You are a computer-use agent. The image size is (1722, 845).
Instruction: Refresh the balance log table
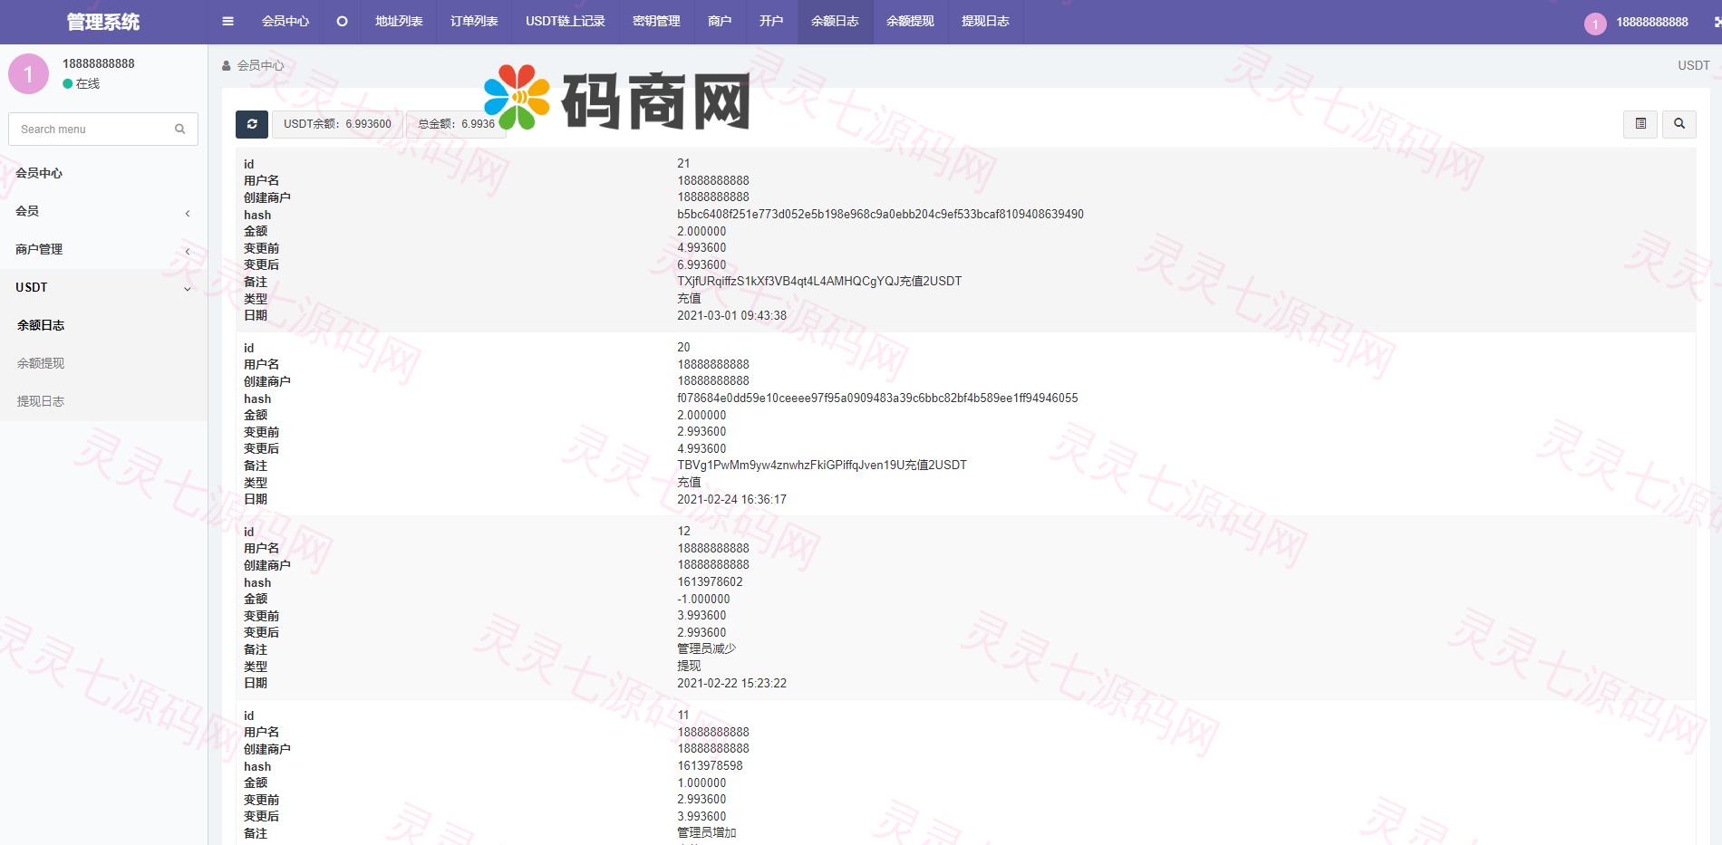[252, 124]
